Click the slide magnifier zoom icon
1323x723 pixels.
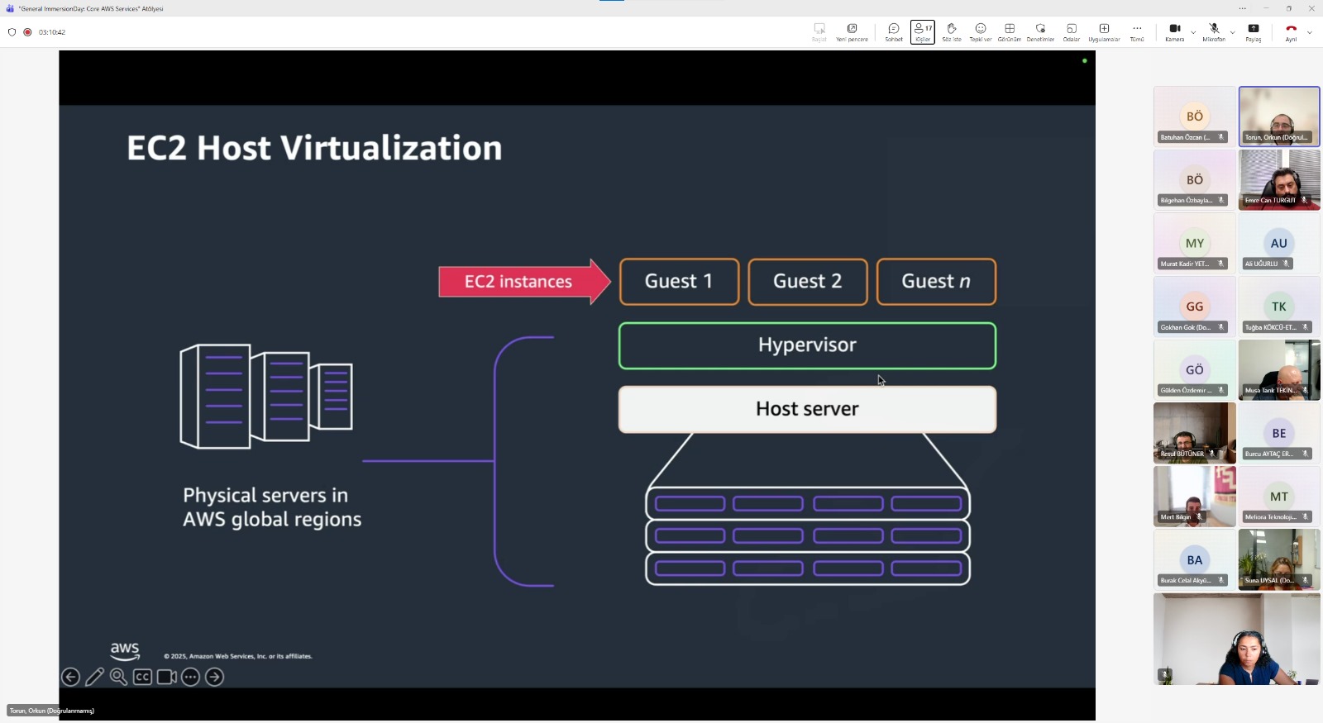(119, 678)
